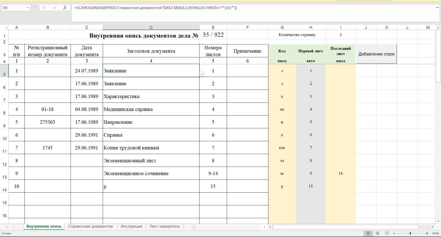Image resolution: width=441 pixels, height=237 pixels.
Task: Click horizontal scrollbar left arrow
Action: pyautogui.click(x=270, y=227)
